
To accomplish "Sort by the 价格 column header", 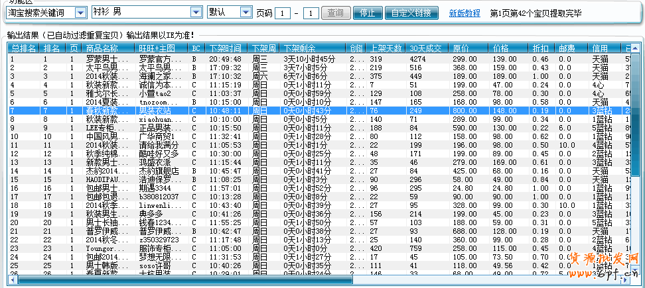I will (501, 48).
